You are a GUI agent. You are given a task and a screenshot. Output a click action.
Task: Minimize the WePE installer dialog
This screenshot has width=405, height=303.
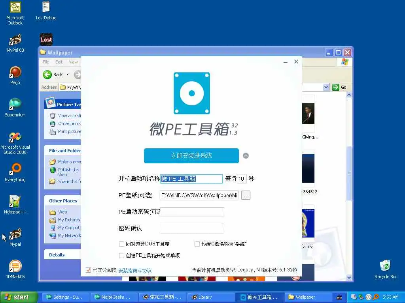point(286,62)
